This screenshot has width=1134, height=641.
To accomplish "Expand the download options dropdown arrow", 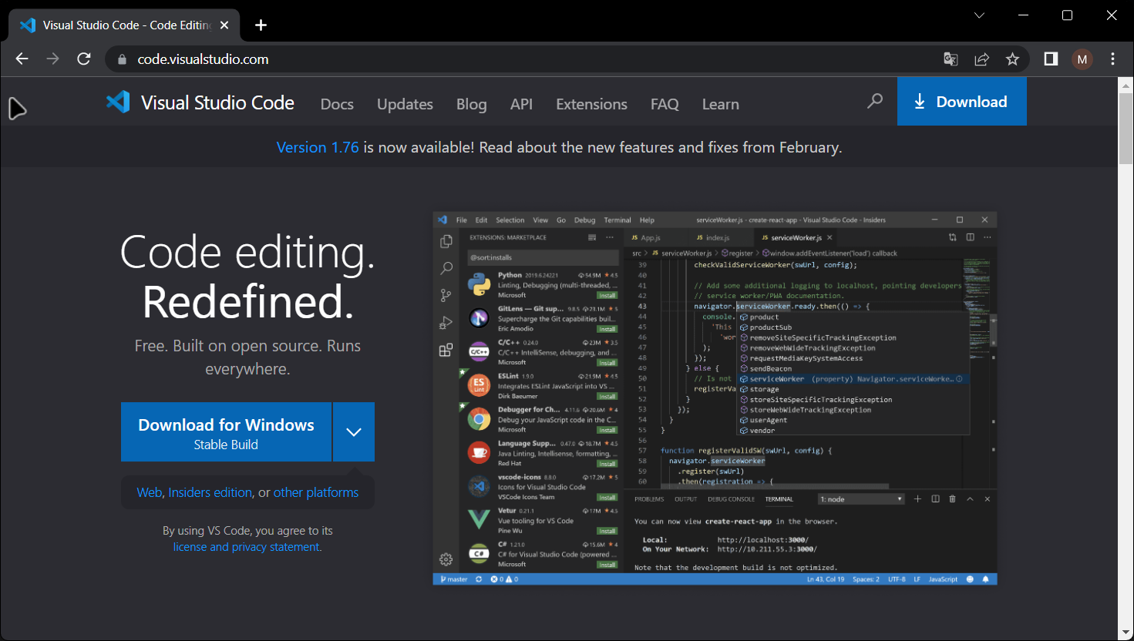I will [x=354, y=432].
